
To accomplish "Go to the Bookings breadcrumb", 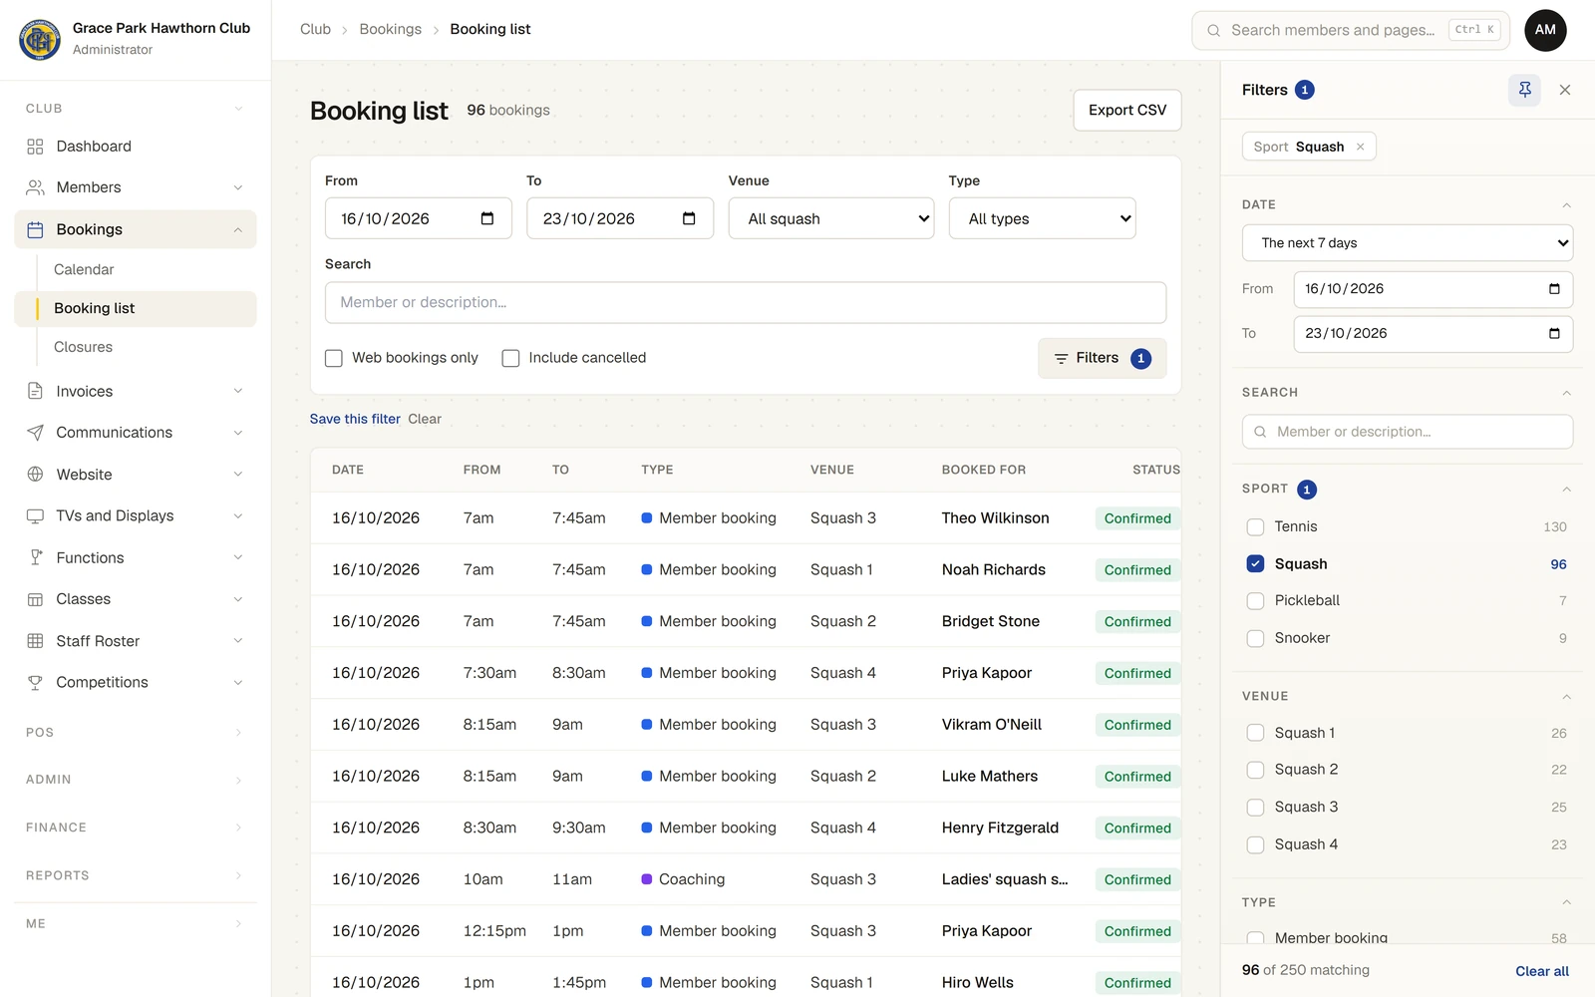I will (391, 29).
